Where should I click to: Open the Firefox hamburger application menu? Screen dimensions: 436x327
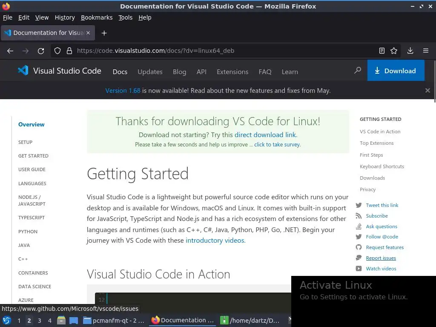pos(426,51)
